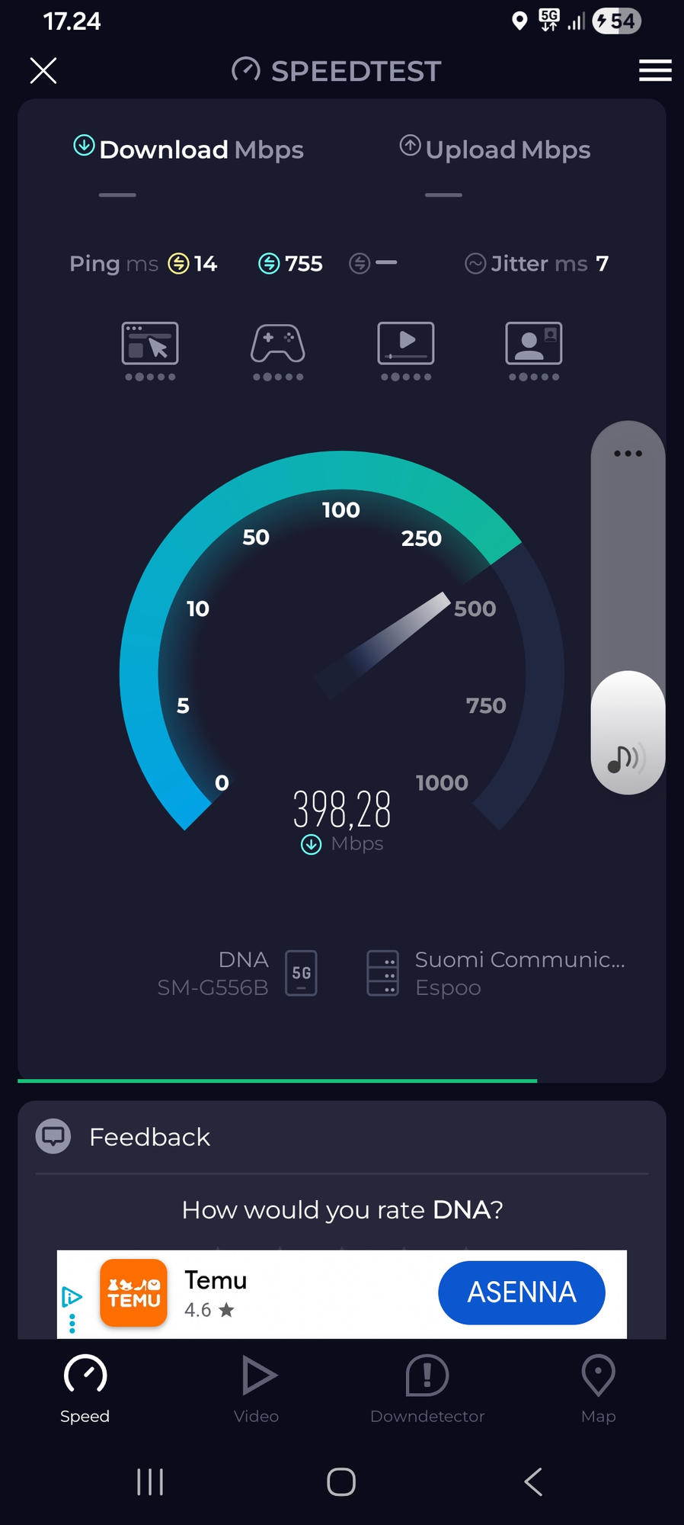Image resolution: width=684 pixels, height=1525 pixels.
Task: Adjust the media volume slider
Action: tap(628, 608)
